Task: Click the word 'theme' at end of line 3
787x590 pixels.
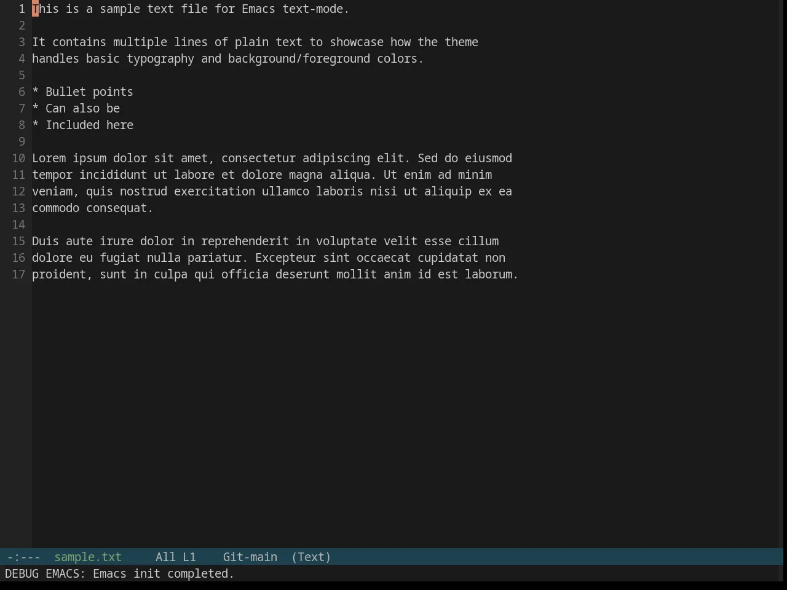Action: point(462,42)
